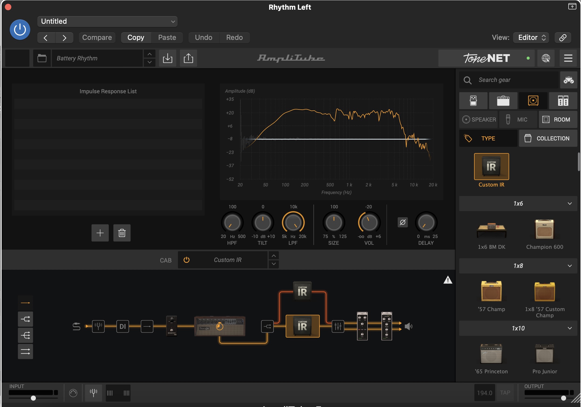This screenshot has height=407, width=581.
Task: Click the Battery Rhythm preset name field
Action: point(97,58)
